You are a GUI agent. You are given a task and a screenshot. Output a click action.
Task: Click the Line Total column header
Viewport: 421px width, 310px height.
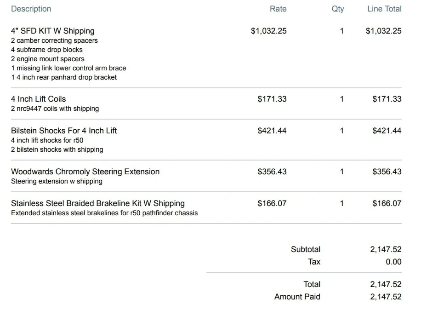(x=384, y=9)
